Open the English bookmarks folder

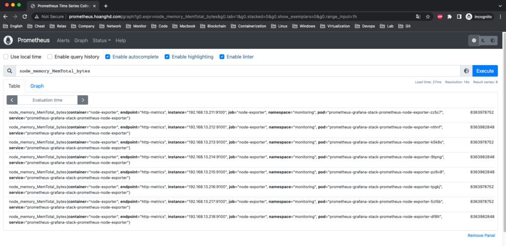pos(14,26)
